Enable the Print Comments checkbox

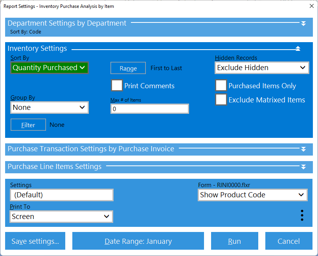click(117, 85)
